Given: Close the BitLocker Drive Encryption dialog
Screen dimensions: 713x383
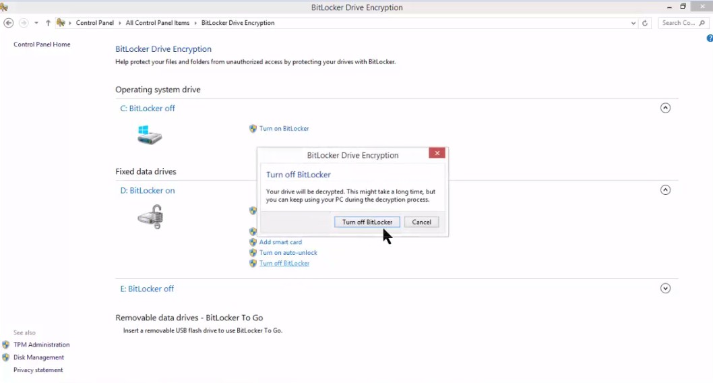Looking at the screenshot, I should point(437,153).
